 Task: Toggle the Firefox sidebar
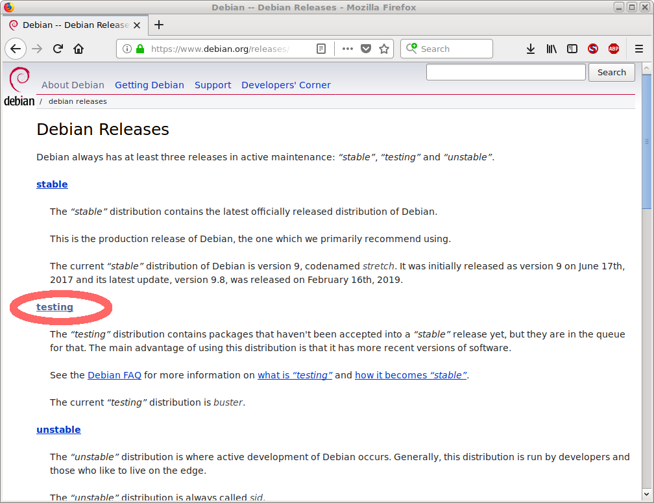click(x=572, y=49)
